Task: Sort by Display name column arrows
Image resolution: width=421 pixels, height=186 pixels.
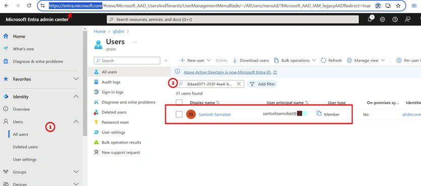Action: tap(218, 103)
